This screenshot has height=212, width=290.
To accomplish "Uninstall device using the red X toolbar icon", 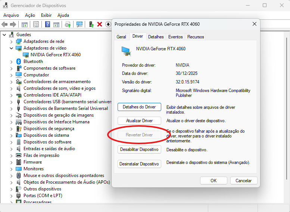I will point(100,24).
